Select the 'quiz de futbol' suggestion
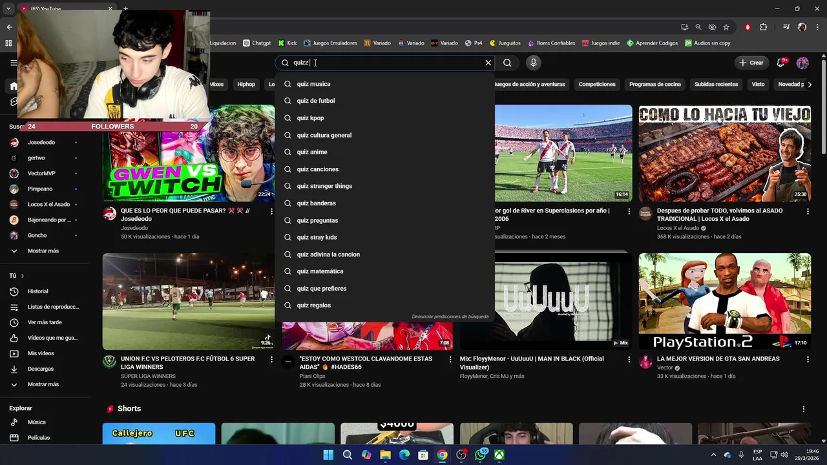The image size is (827, 465). [384, 101]
